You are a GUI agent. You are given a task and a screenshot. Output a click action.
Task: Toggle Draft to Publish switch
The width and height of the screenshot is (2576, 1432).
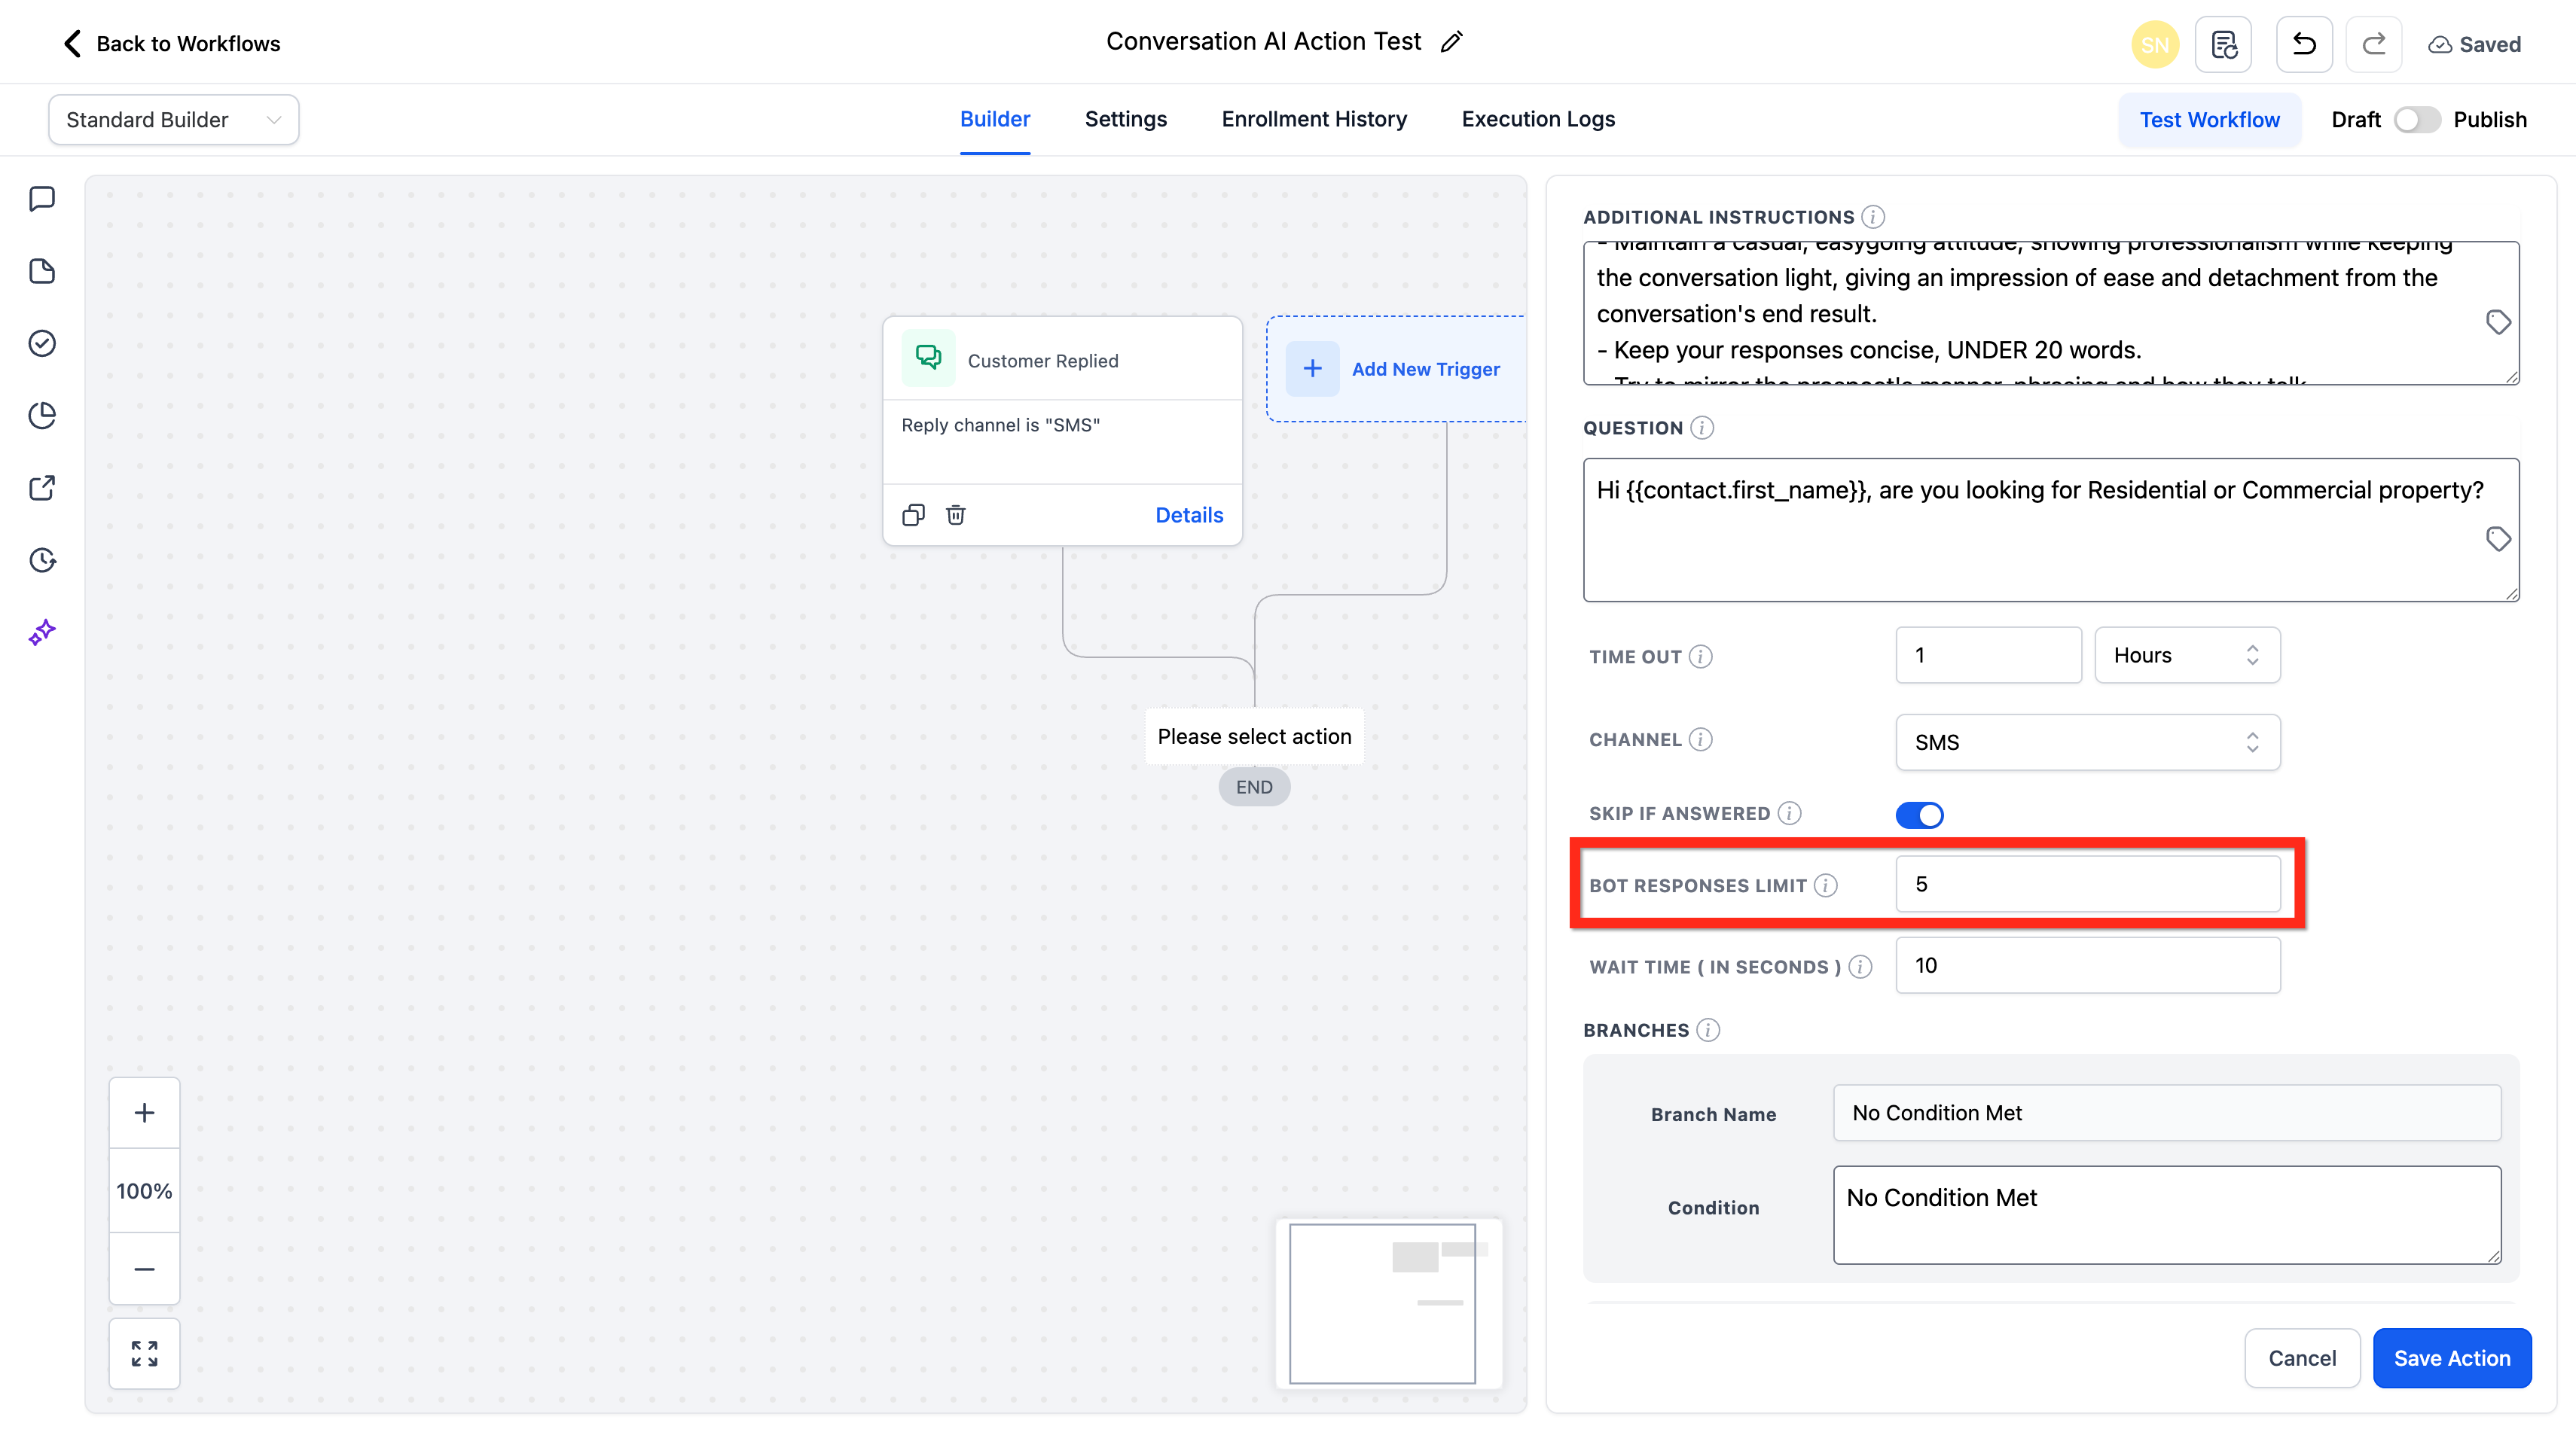pyautogui.click(x=2416, y=120)
